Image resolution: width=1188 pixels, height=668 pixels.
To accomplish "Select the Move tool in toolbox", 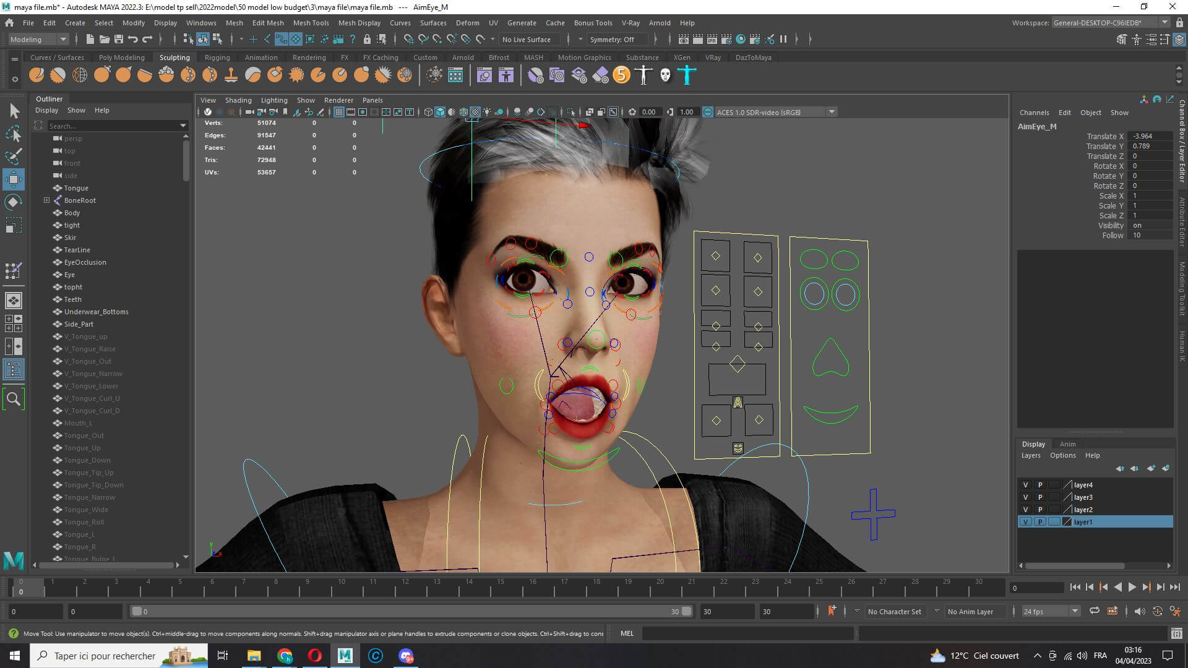I will pyautogui.click(x=14, y=179).
